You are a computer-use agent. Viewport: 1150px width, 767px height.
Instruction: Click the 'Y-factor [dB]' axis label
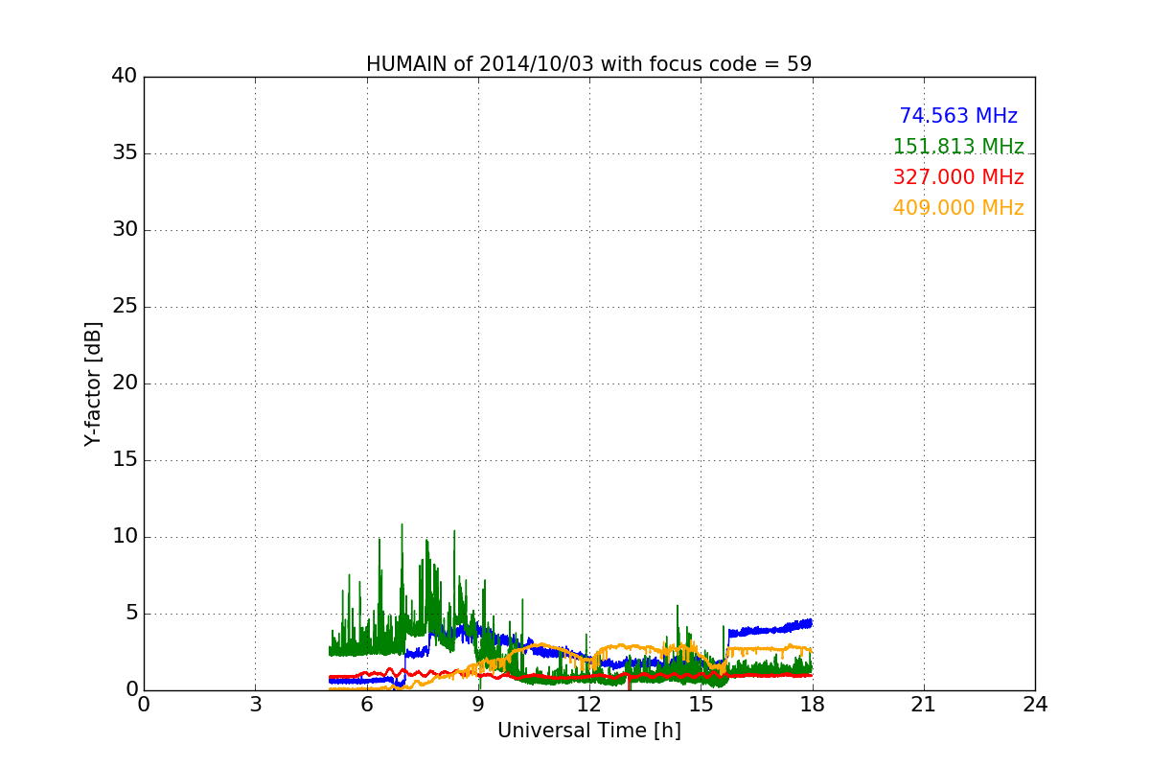93,383
